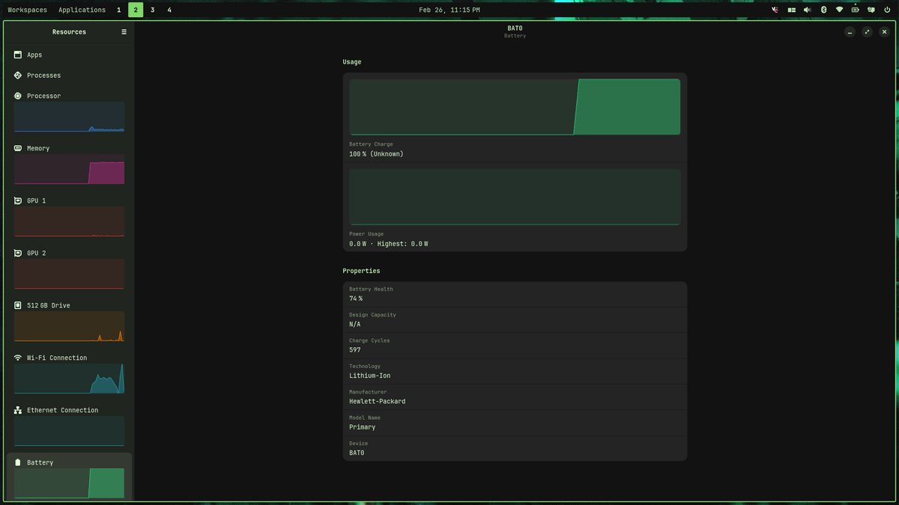Select the Processes page in sidebar

(69, 76)
